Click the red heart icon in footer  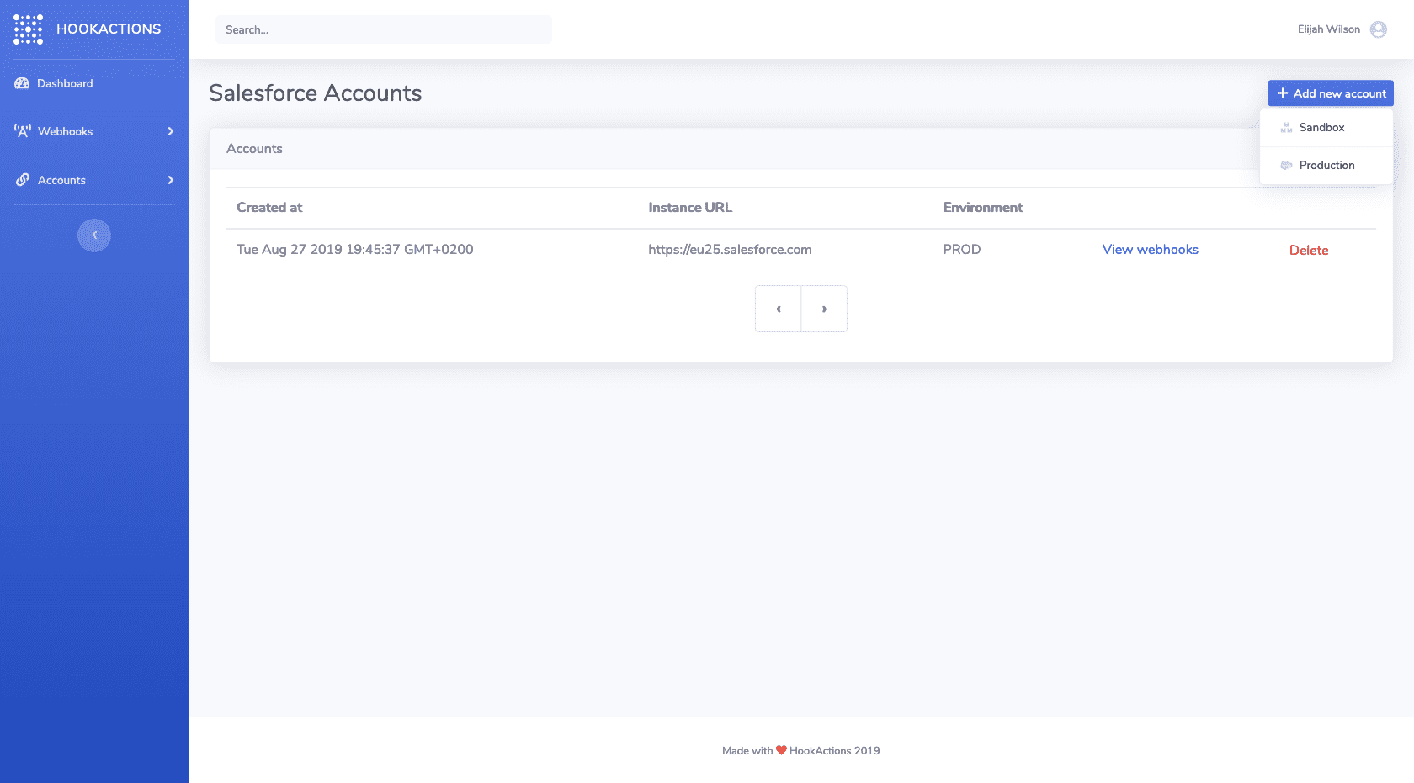pos(781,750)
